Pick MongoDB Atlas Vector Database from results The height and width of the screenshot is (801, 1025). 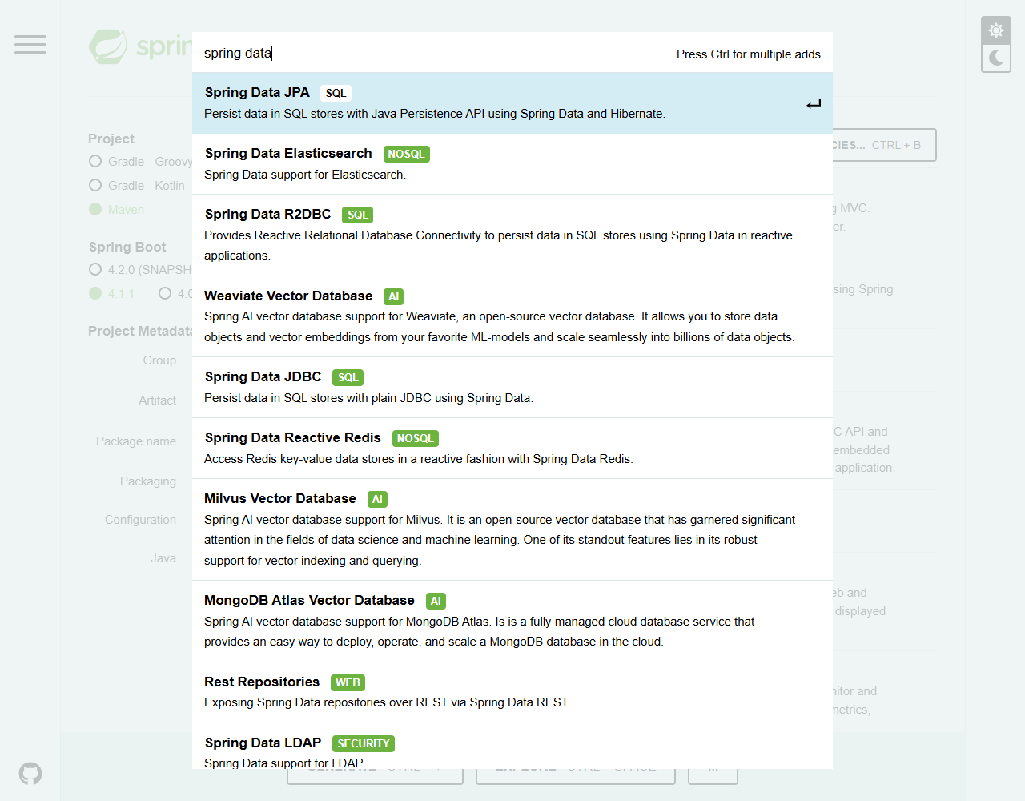click(x=512, y=622)
